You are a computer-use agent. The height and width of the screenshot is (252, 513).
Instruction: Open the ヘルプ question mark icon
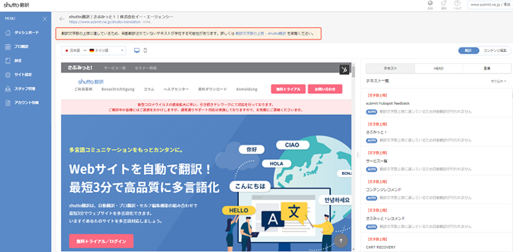457,3
